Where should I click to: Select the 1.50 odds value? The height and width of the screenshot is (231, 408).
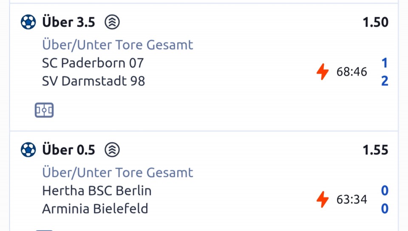click(375, 23)
